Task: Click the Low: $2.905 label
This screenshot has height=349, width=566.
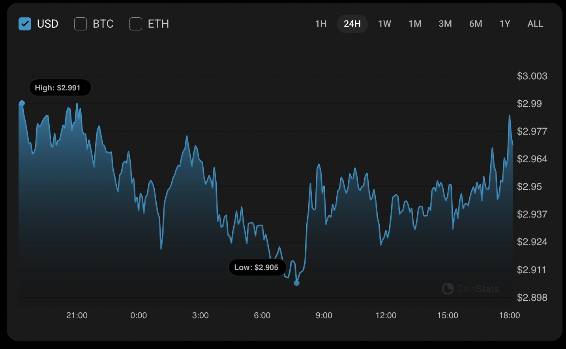Action: click(x=257, y=268)
